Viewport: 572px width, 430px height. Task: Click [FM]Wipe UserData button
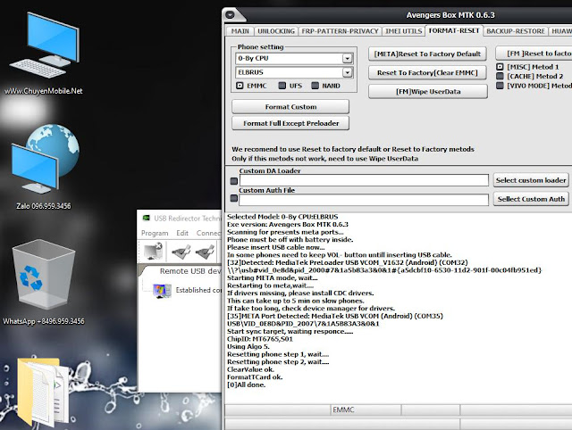[427, 92]
